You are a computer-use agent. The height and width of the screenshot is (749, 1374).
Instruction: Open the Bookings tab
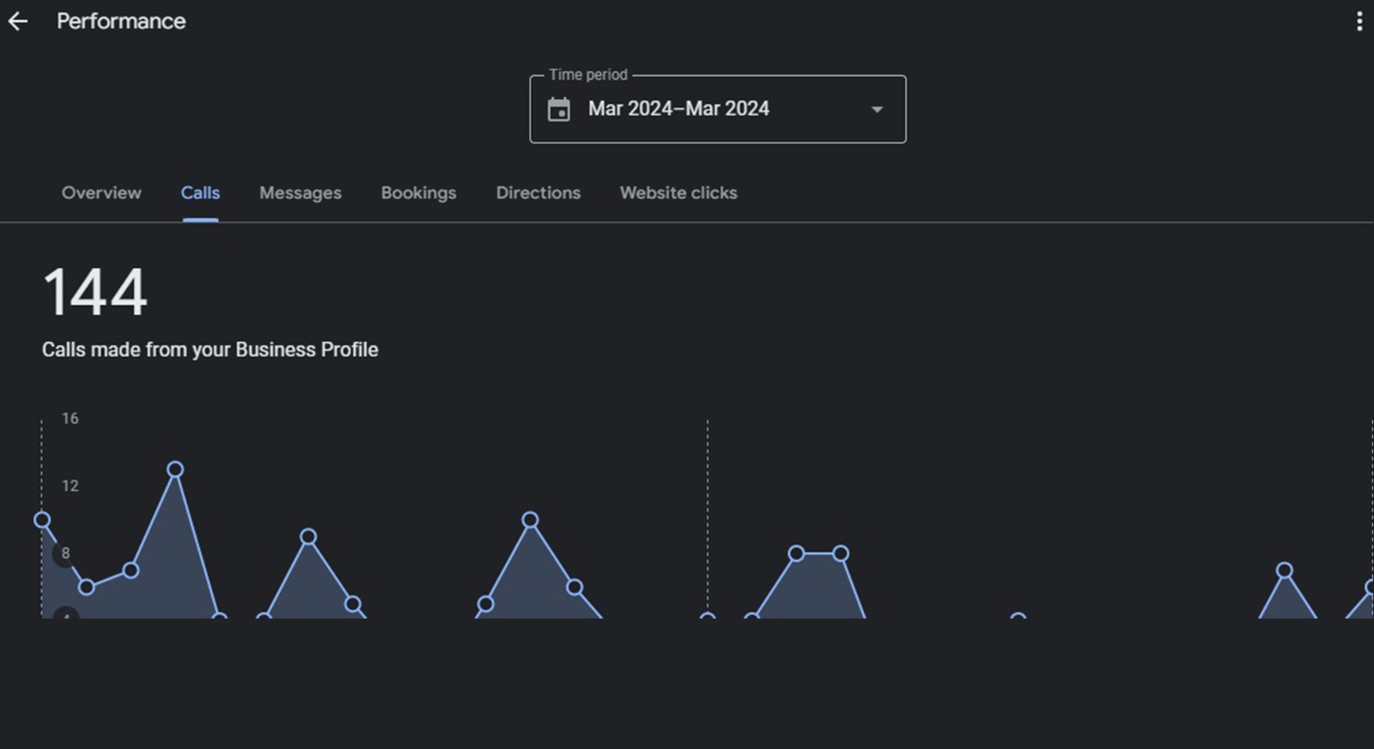[418, 193]
